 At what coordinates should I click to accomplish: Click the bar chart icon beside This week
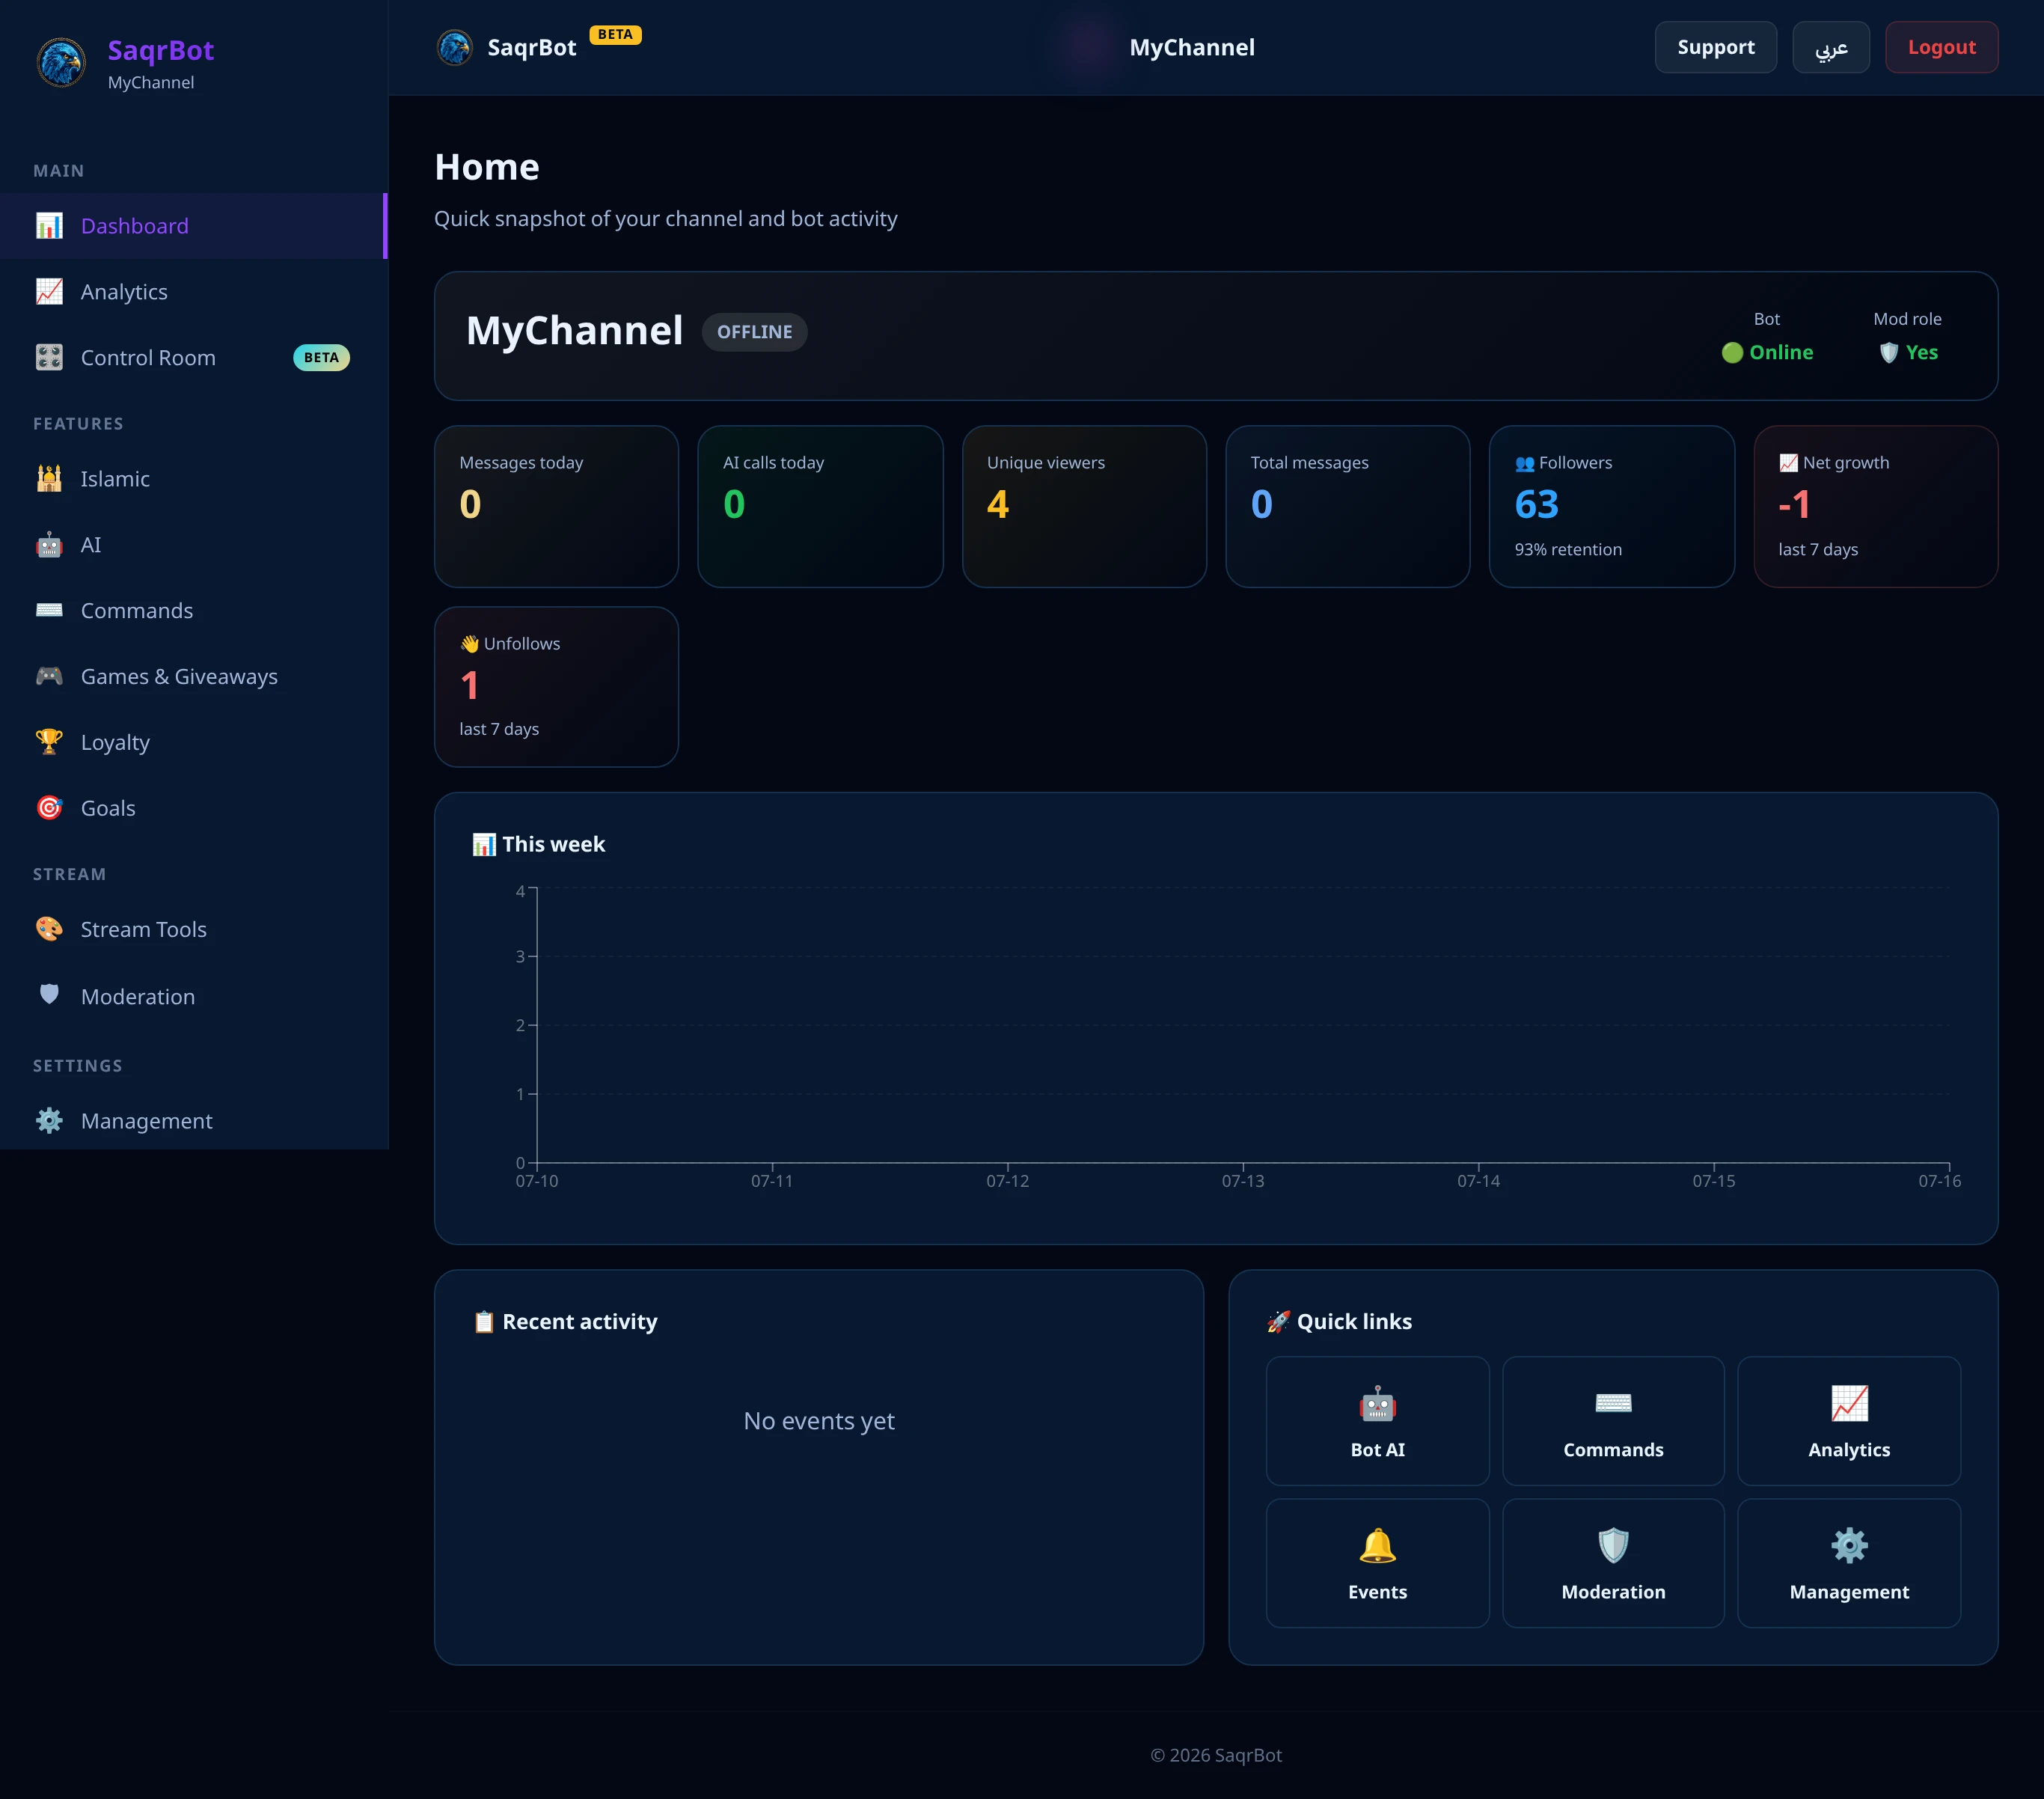tap(484, 845)
